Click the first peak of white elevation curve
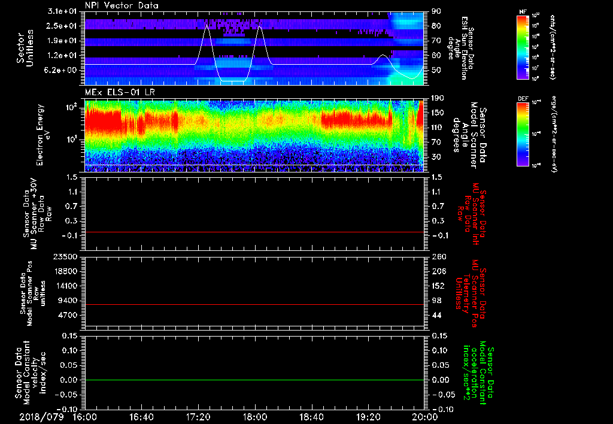The image size is (613, 424). (207, 26)
